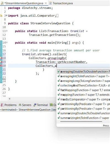The image size is (110, 144).
Task: Click java.util.Comparator import on line 3
Action: tap(37, 16)
